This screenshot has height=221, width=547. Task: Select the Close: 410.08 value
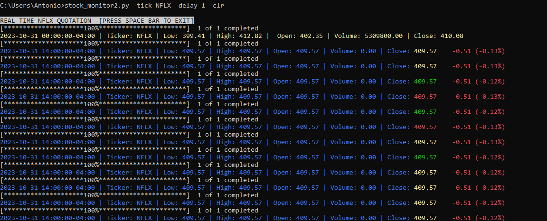[439, 36]
